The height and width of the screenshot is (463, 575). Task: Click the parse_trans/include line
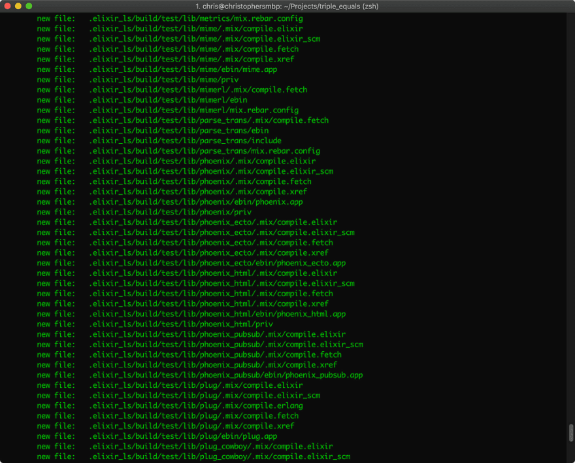159,141
